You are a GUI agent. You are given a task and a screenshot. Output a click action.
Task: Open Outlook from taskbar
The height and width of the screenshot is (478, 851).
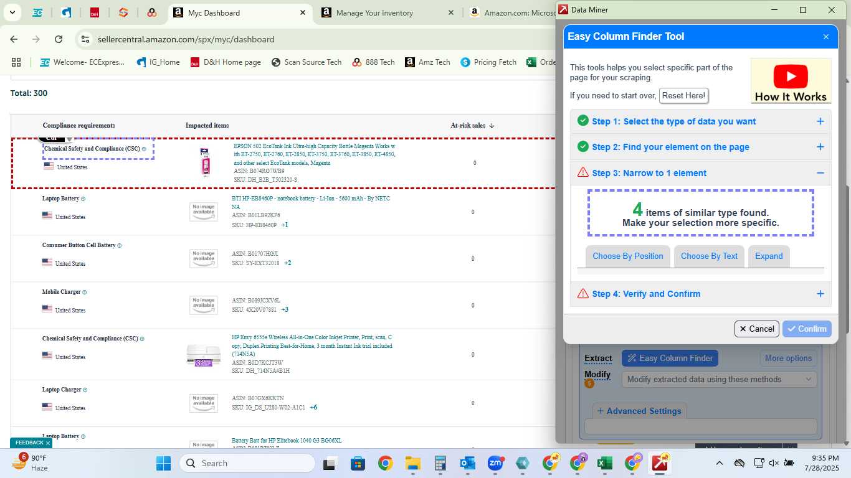coord(468,463)
